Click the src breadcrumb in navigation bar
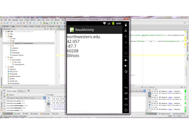The image size is (189, 134). tap(18, 26)
